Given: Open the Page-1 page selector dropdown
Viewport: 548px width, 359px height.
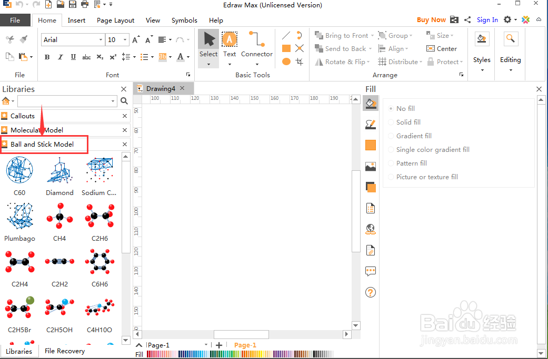Looking at the screenshot, I should pyautogui.click(x=206, y=345).
